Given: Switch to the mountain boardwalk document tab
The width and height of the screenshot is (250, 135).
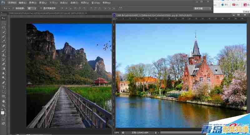Looking at the screenshot, I should pos(47,14).
